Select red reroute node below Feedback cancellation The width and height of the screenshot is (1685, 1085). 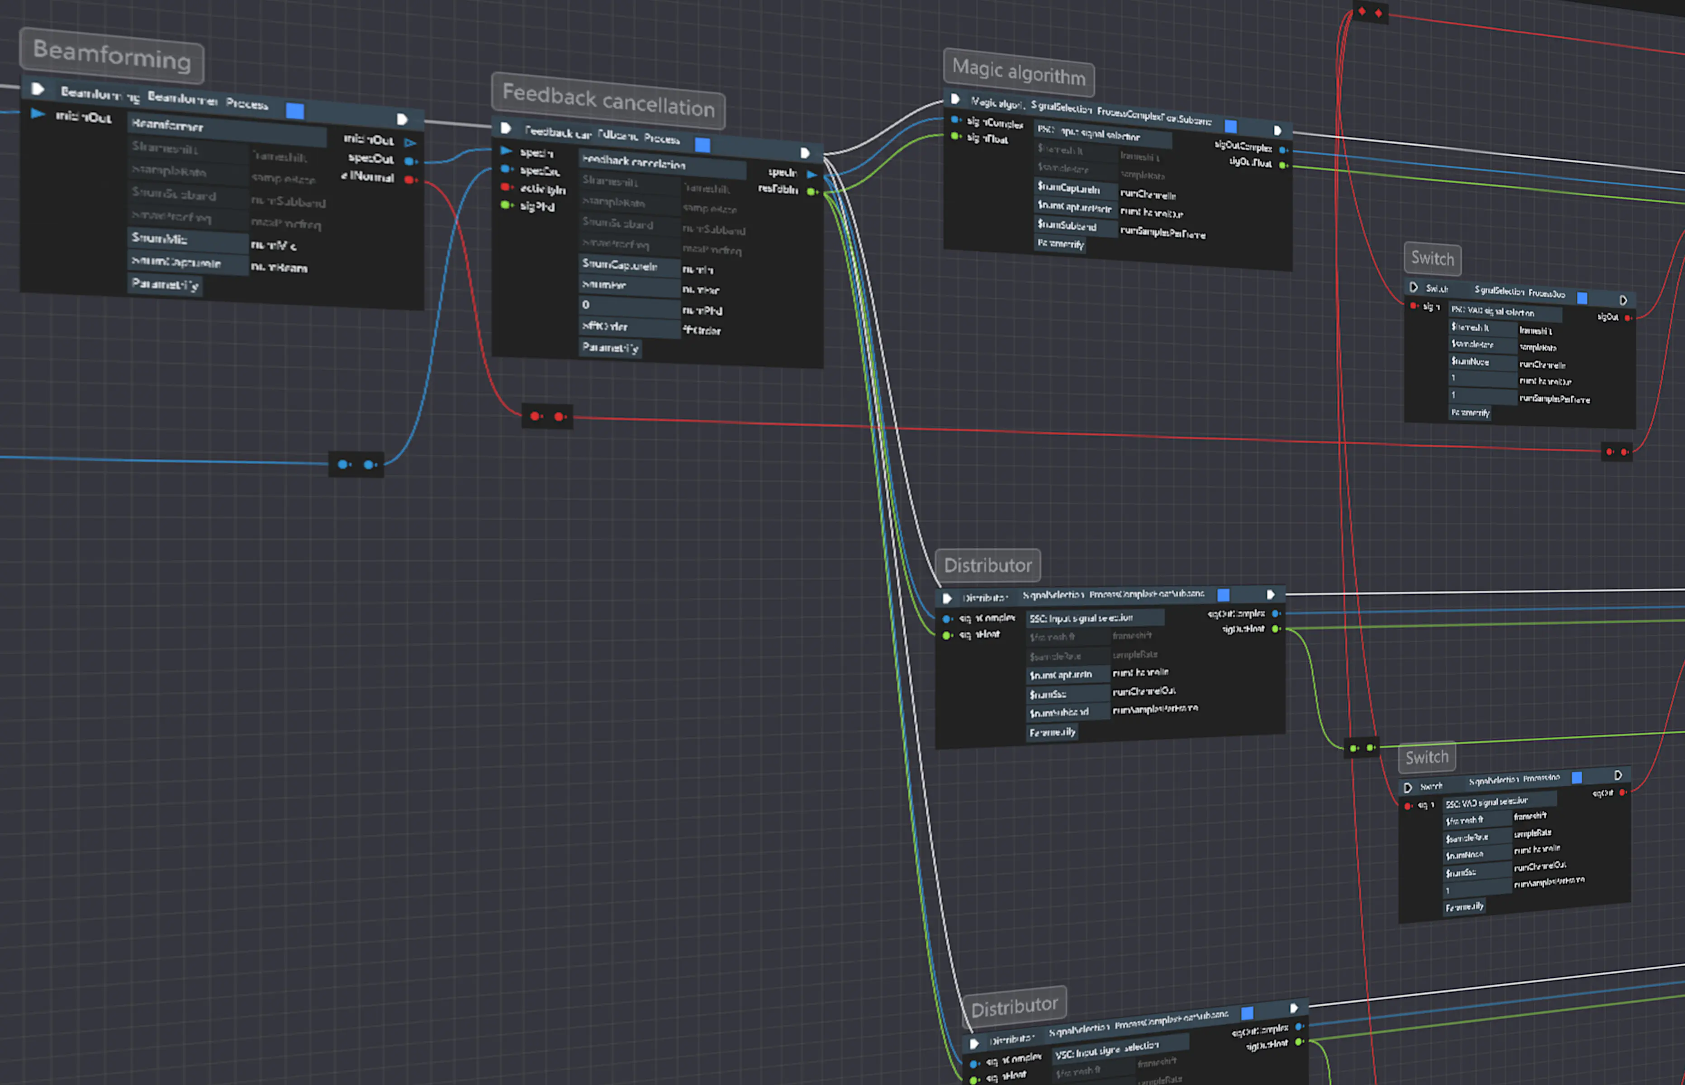547,417
